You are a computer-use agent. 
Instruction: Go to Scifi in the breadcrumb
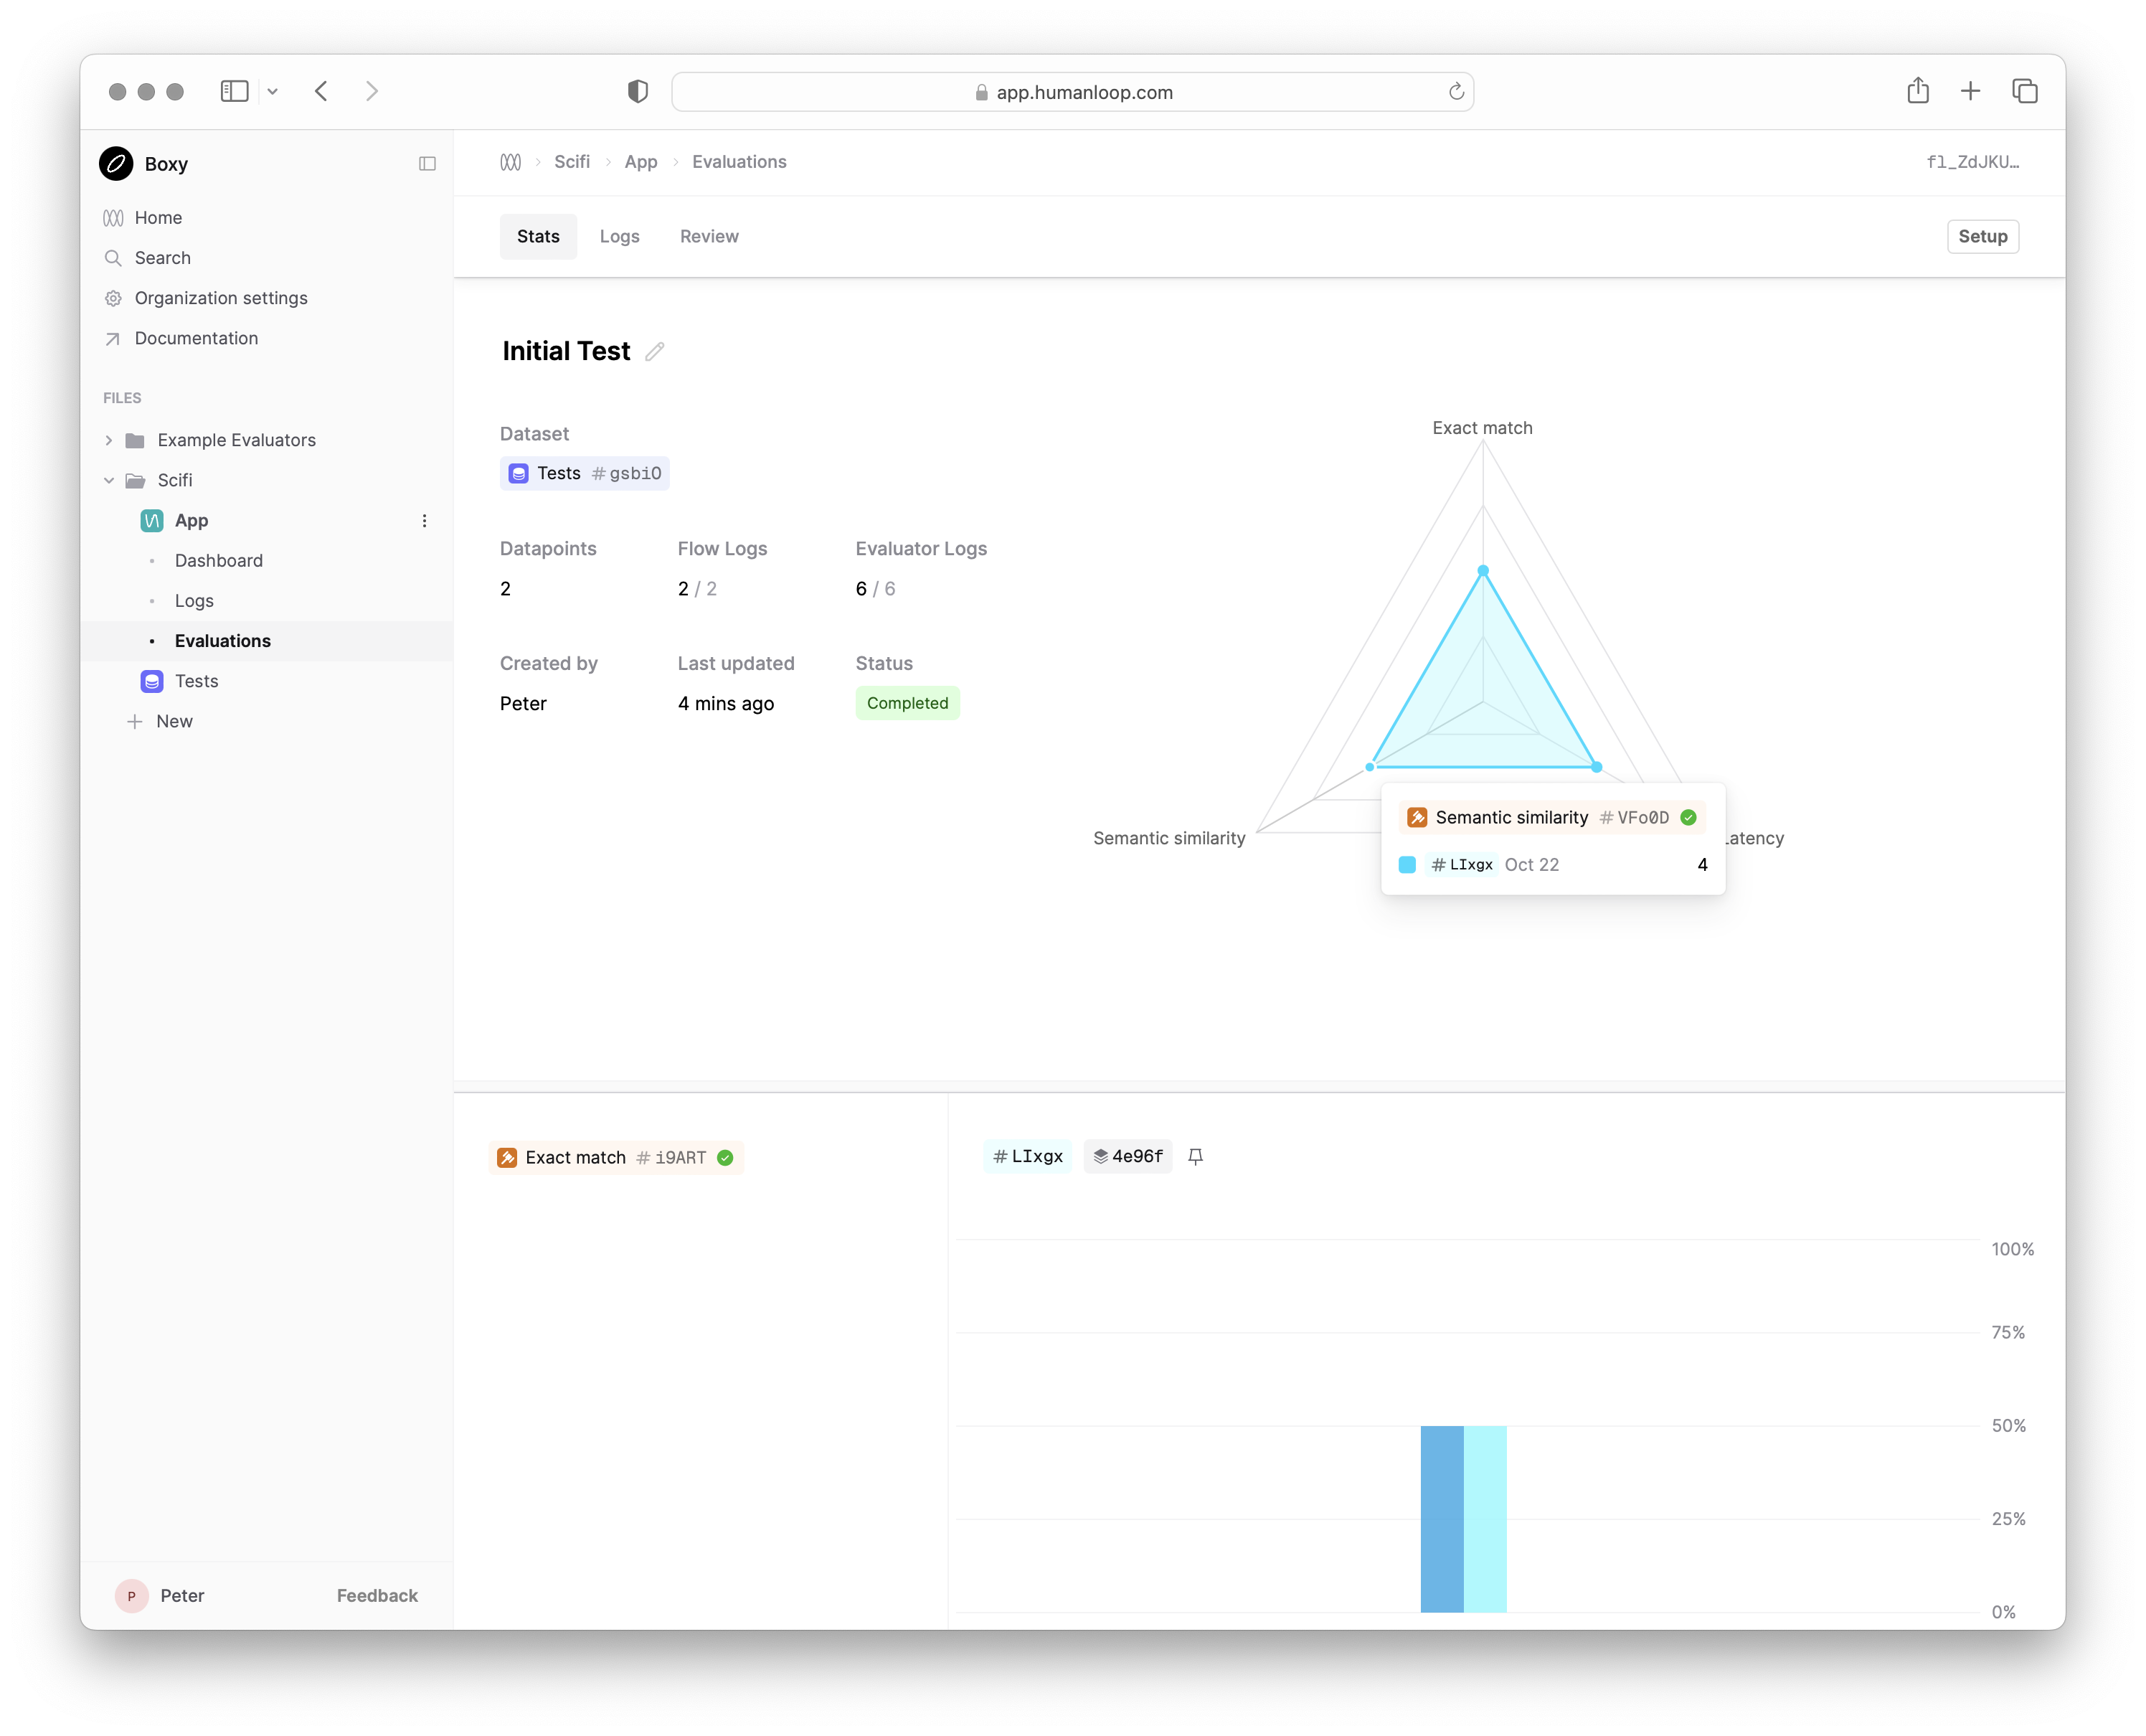pos(572,162)
